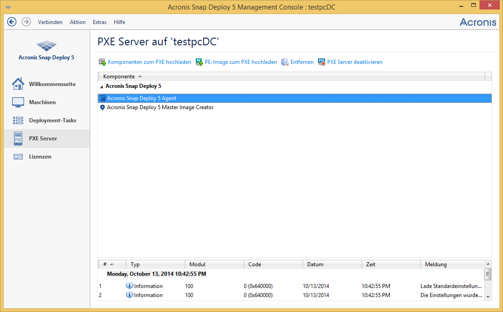Click PE-Image zum PXE hochladen link
503x312 pixels.
point(241,62)
